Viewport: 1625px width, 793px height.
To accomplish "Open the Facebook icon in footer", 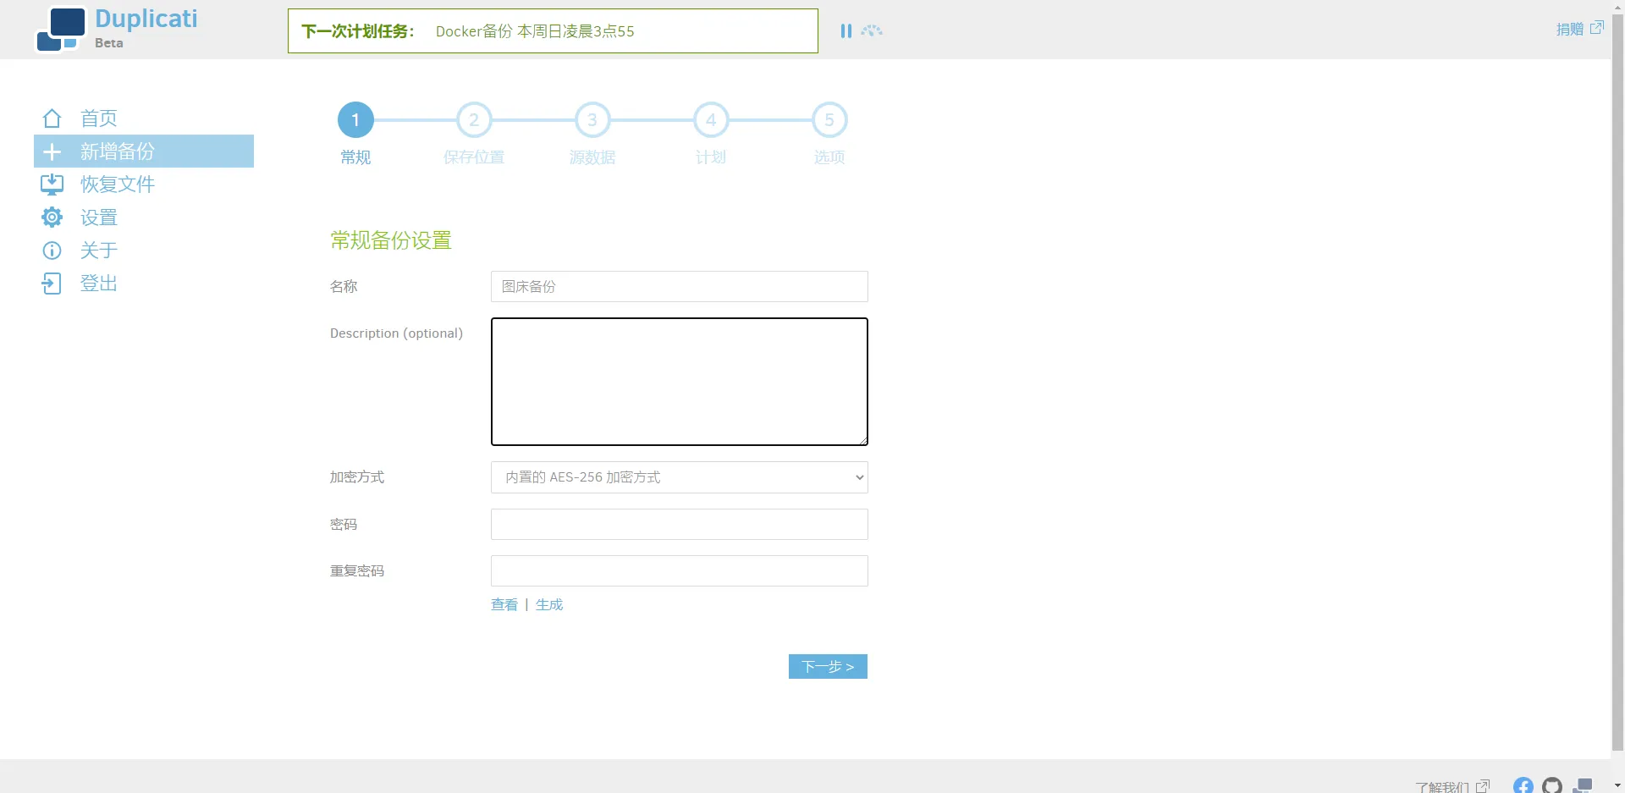I will [x=1523, y=785].
